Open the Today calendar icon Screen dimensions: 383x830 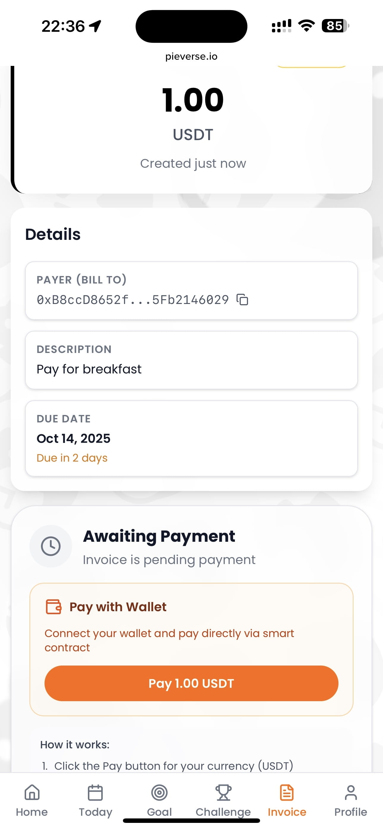click(95, 792)
